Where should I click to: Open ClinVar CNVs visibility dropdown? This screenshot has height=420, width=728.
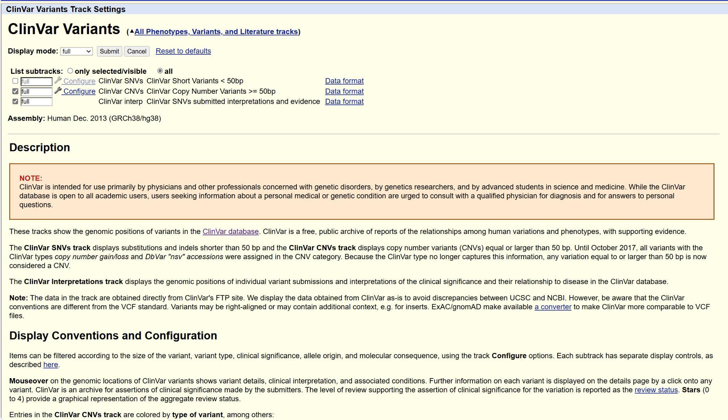pyautogui.click(x=37, y=92)
